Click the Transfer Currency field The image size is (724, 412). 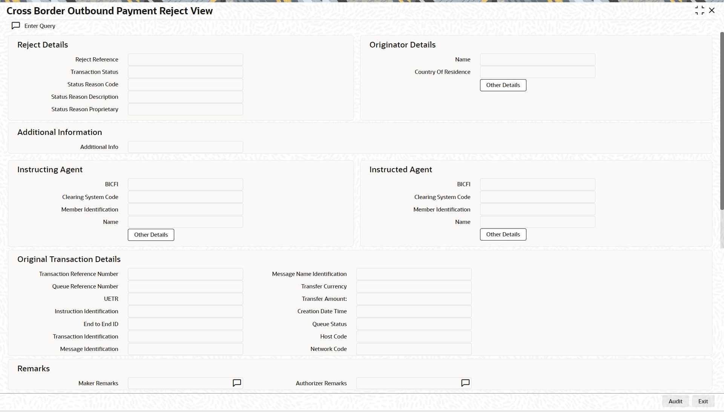[414, 286]
